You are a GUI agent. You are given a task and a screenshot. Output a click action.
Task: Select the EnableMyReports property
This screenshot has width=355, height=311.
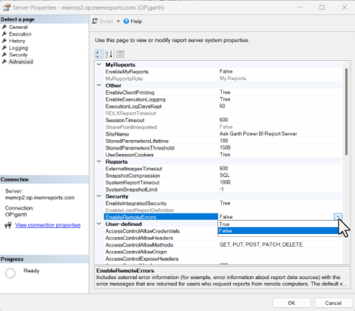click(x=127, y=72)
